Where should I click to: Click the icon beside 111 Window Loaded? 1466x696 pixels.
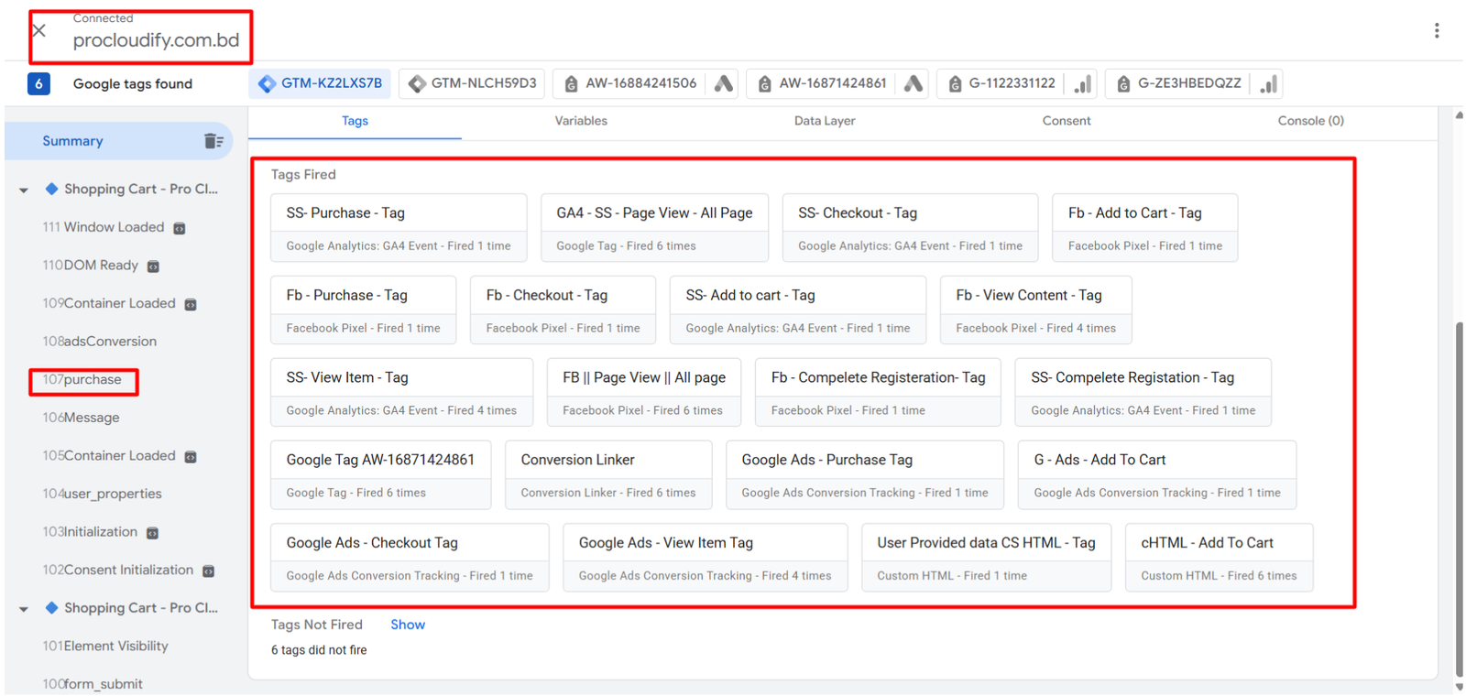click(x=180, y=228)
